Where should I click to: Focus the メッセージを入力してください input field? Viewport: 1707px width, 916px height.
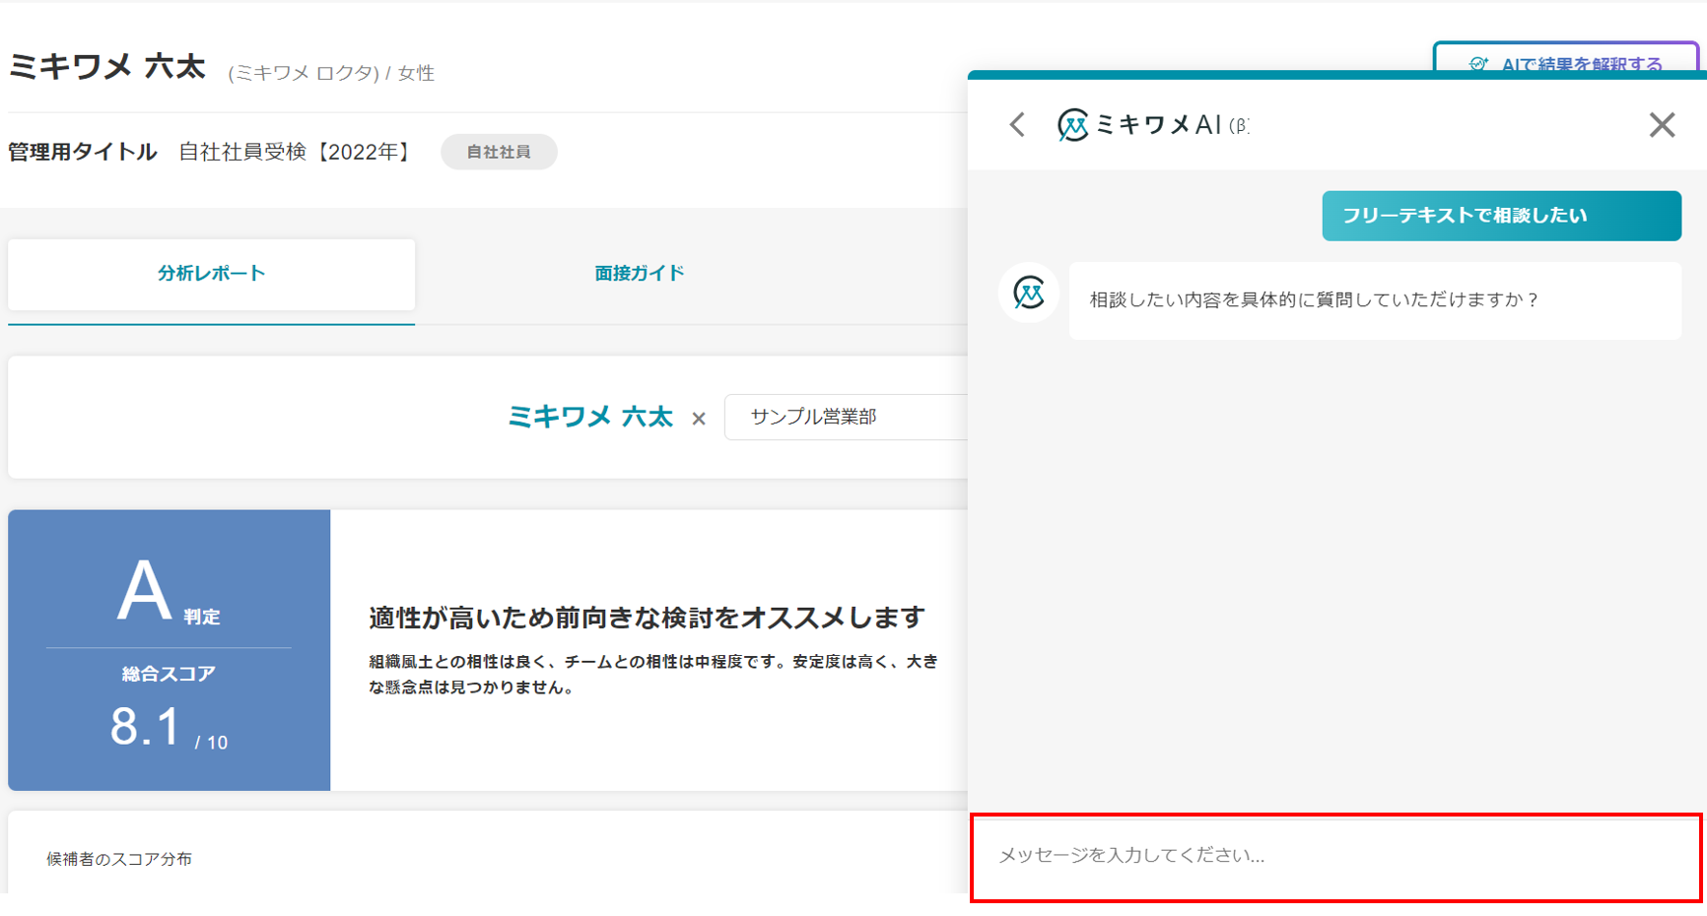pos(1335,856)
